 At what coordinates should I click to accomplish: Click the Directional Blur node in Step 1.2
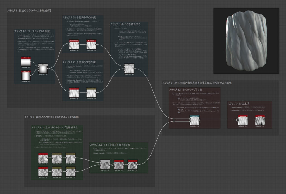[x=91, y=93]
